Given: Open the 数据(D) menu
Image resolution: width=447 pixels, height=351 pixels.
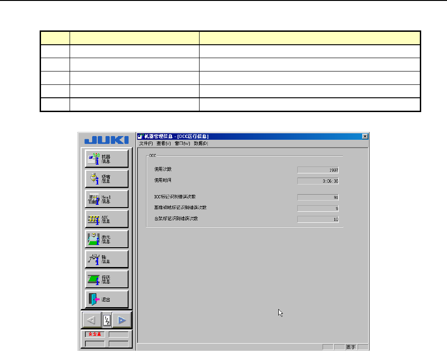Looking at the screenshot, I should tap(201, 143).
